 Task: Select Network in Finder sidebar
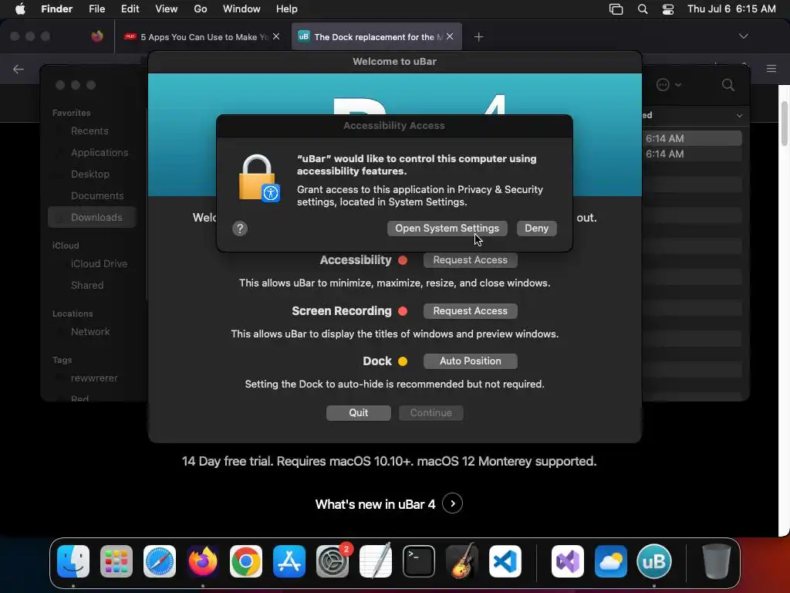(x=90, y=332)
